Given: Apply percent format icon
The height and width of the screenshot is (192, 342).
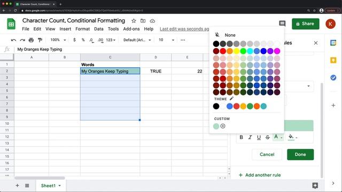Looking at the screenshot, I should pyautogui.click(x=83, y=40).
